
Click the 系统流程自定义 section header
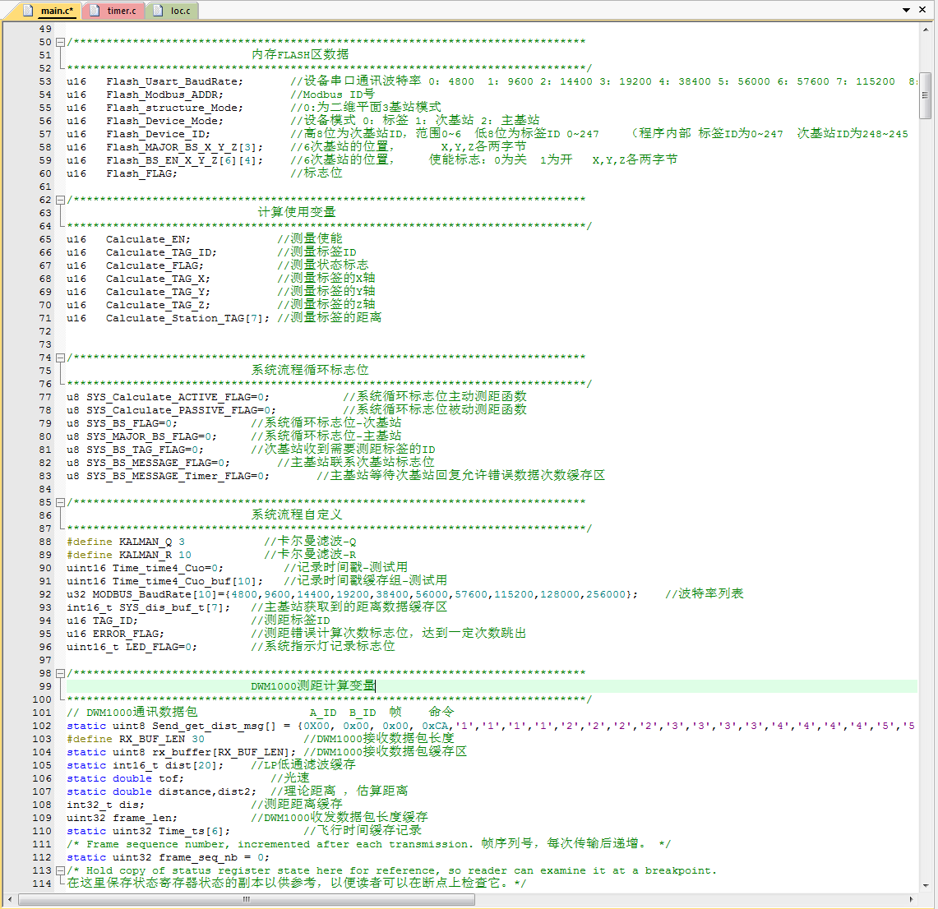click(x=297, y=514)
